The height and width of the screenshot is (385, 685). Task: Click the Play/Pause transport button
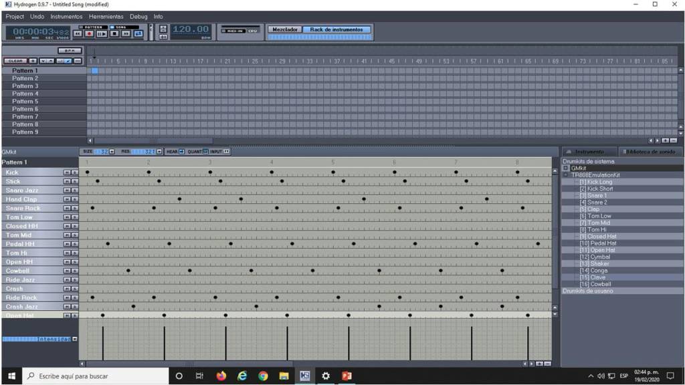coord(102,33)
